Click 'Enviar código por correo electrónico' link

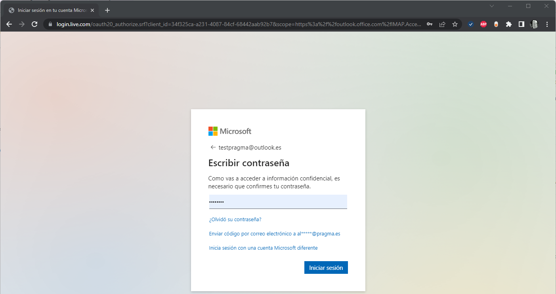tap(275, 233)
